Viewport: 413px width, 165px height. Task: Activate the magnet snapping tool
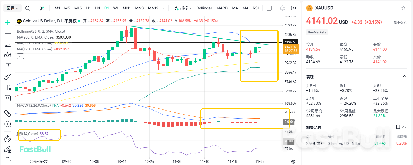pyautogui.click(x=7, y=138)
